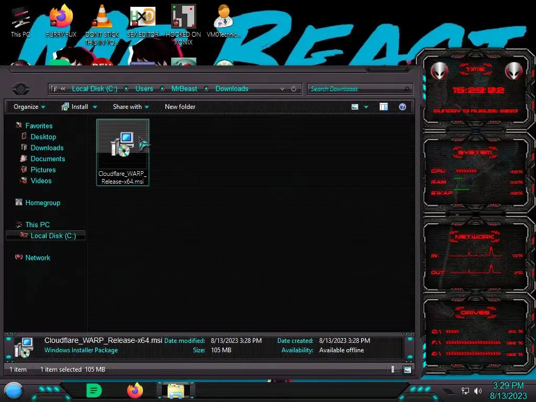Click the Install toolbar button
The height and width of the screenshot is (402, 536).
[75, 107]
